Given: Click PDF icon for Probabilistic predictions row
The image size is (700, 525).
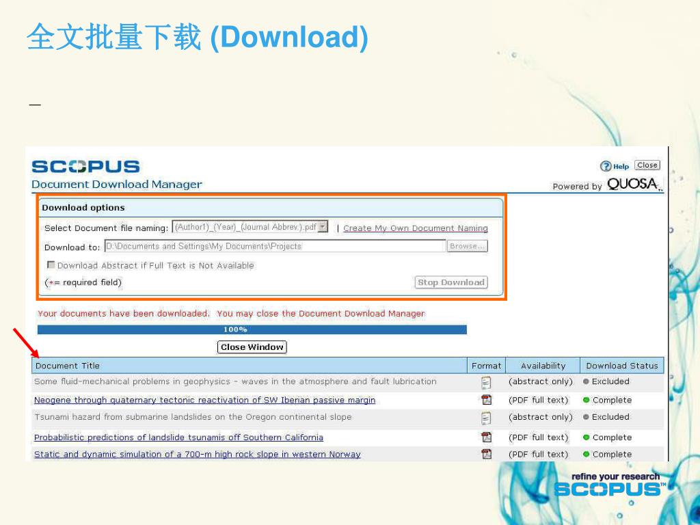Looking at the screenshot, I should 486,437.
